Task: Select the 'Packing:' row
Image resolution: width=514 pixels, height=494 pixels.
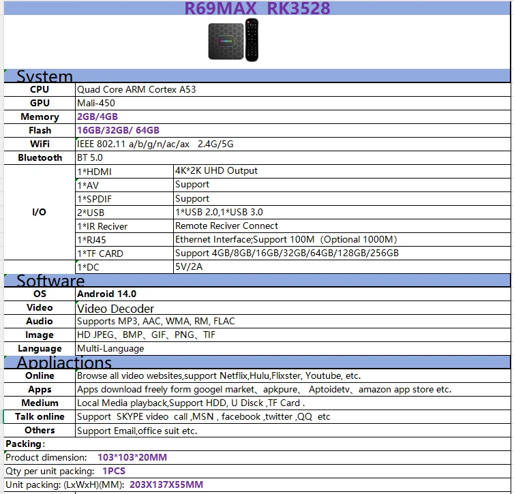Action: point(257,444)
